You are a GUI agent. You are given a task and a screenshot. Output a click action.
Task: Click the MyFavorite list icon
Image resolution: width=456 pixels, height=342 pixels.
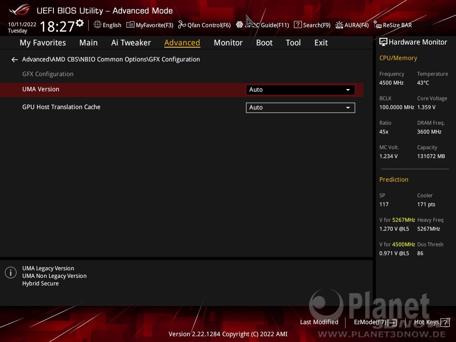[x=130, y=25]
